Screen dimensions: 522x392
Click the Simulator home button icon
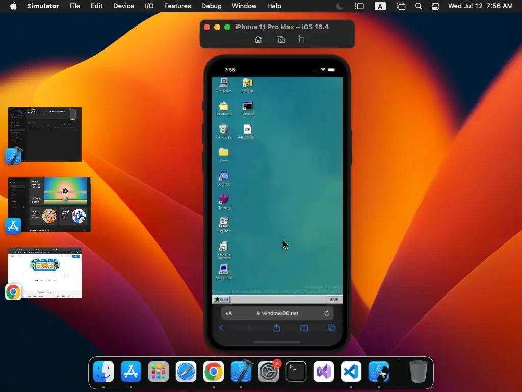(258, 40)
